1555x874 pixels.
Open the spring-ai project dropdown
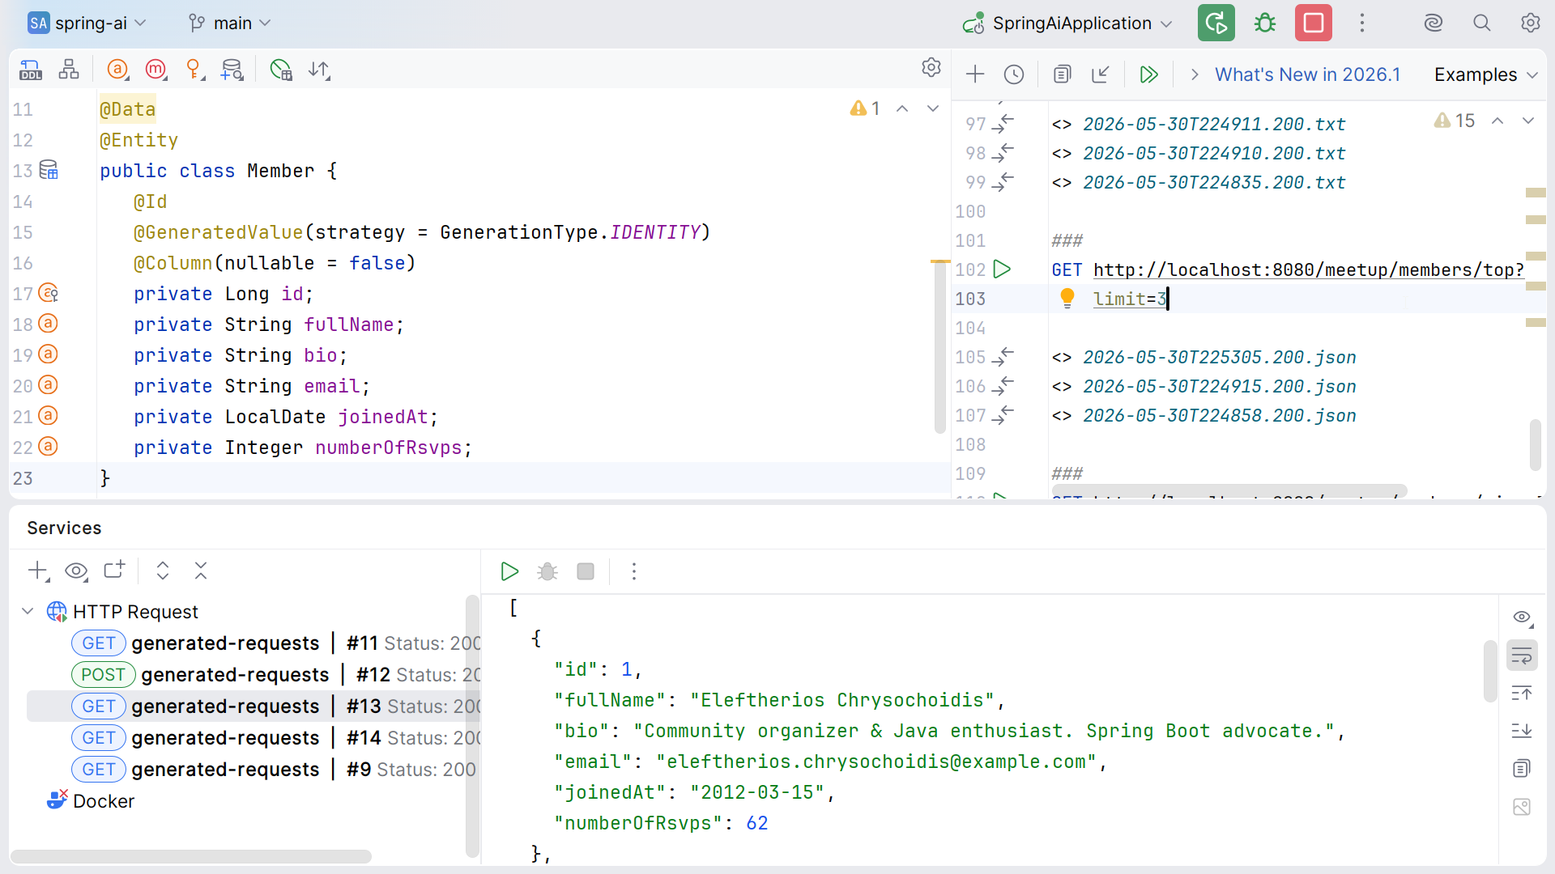tap(87, 23)
